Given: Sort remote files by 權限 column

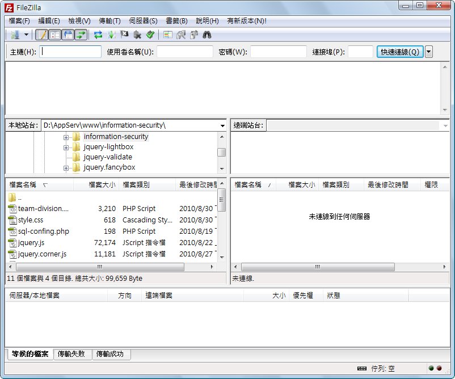Looking at the screenshot, I should coord(435,185).
